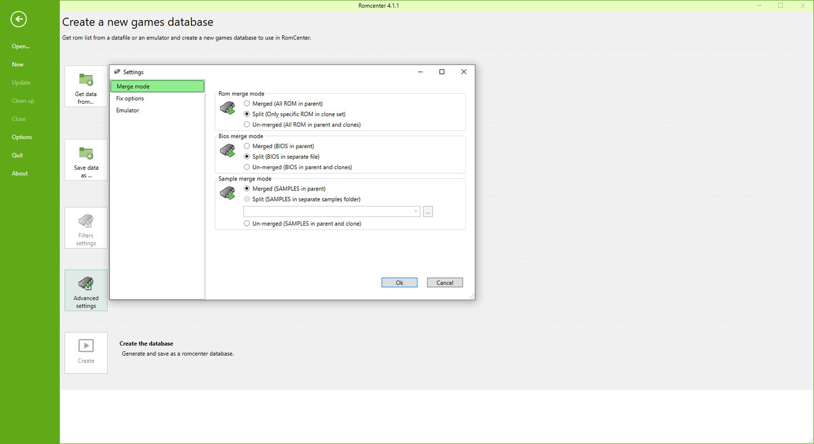Click Close in the green sidebar
The image size is (814, 444).
click(x=19, y=119)
